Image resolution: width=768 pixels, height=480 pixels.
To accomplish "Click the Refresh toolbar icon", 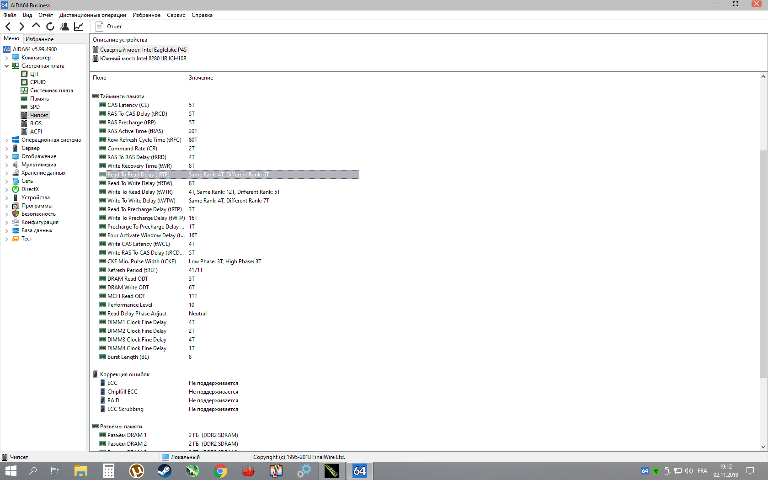I will (x=50, y=27).
